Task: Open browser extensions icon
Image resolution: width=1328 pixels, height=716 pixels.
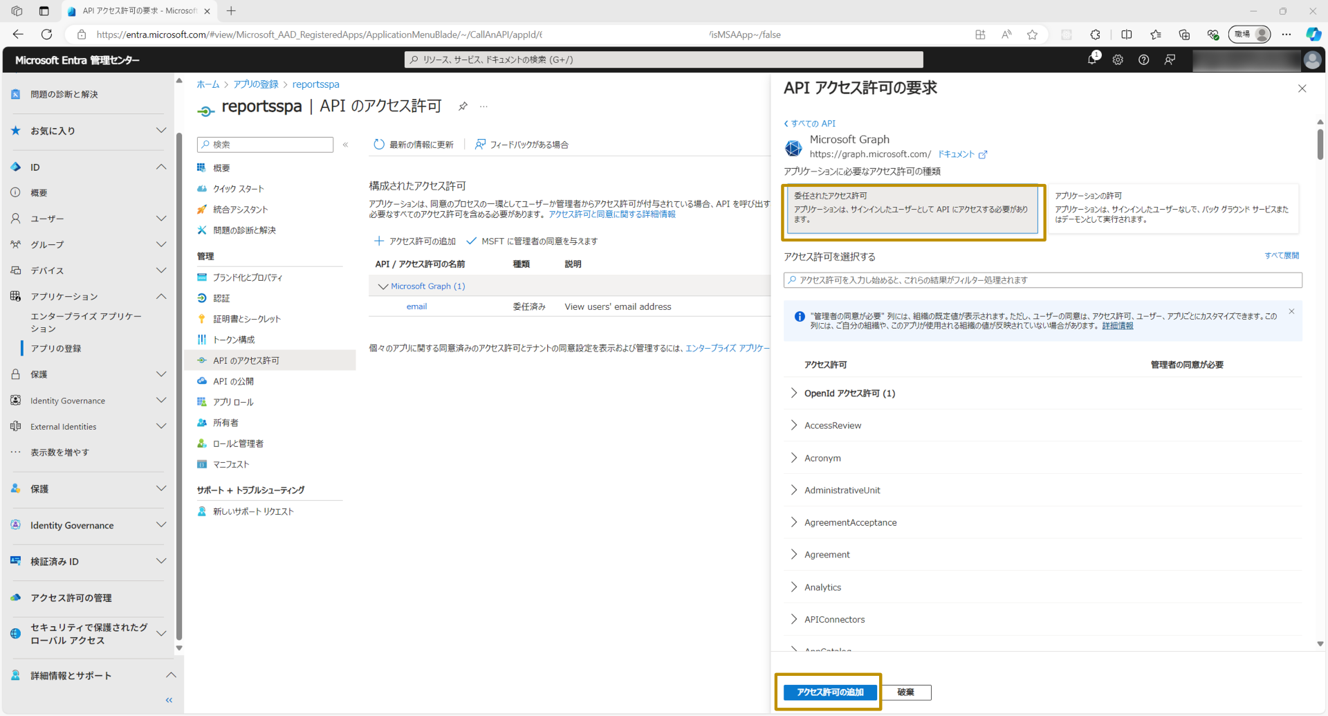Action: (x=1095, y=35)
